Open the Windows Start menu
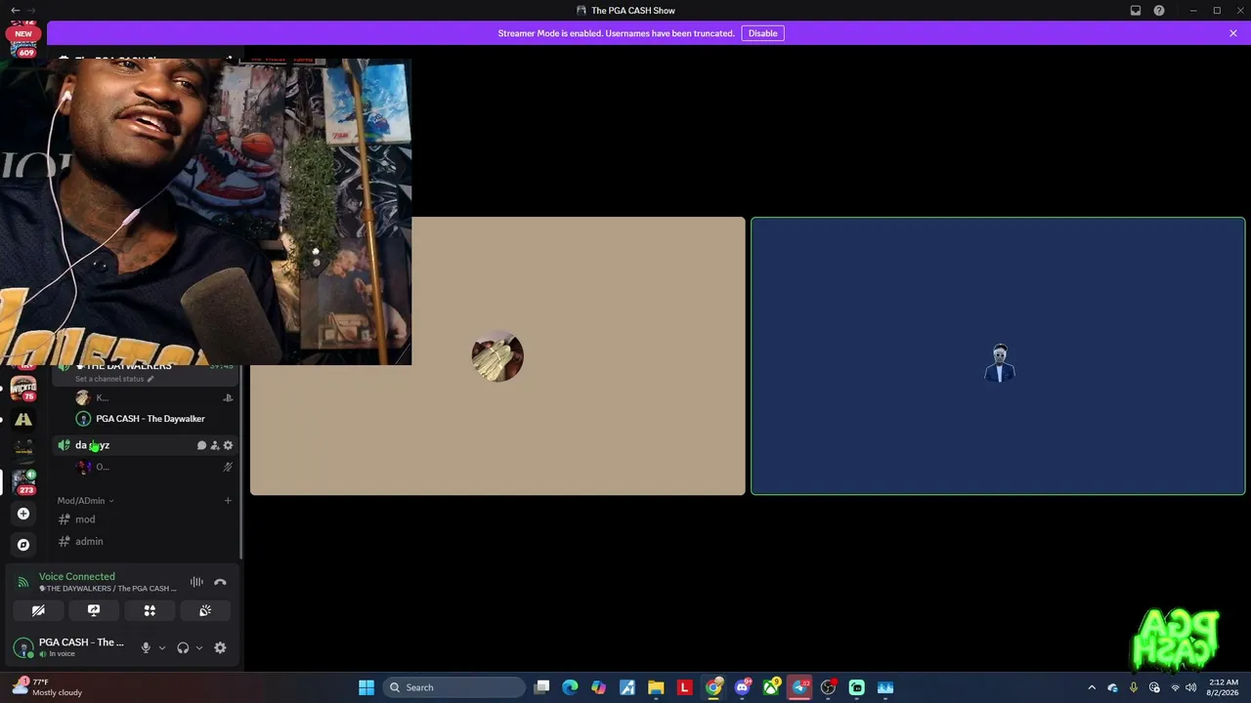Viewport: 1251px width, 703px height. click(x=367, y=687)
